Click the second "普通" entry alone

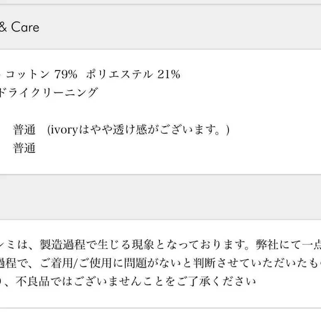[x=25, y=148]
